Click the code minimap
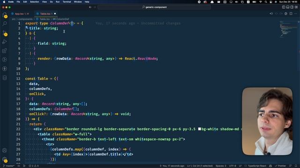Viewport: 300px width, 168px height. coord(289,28)
